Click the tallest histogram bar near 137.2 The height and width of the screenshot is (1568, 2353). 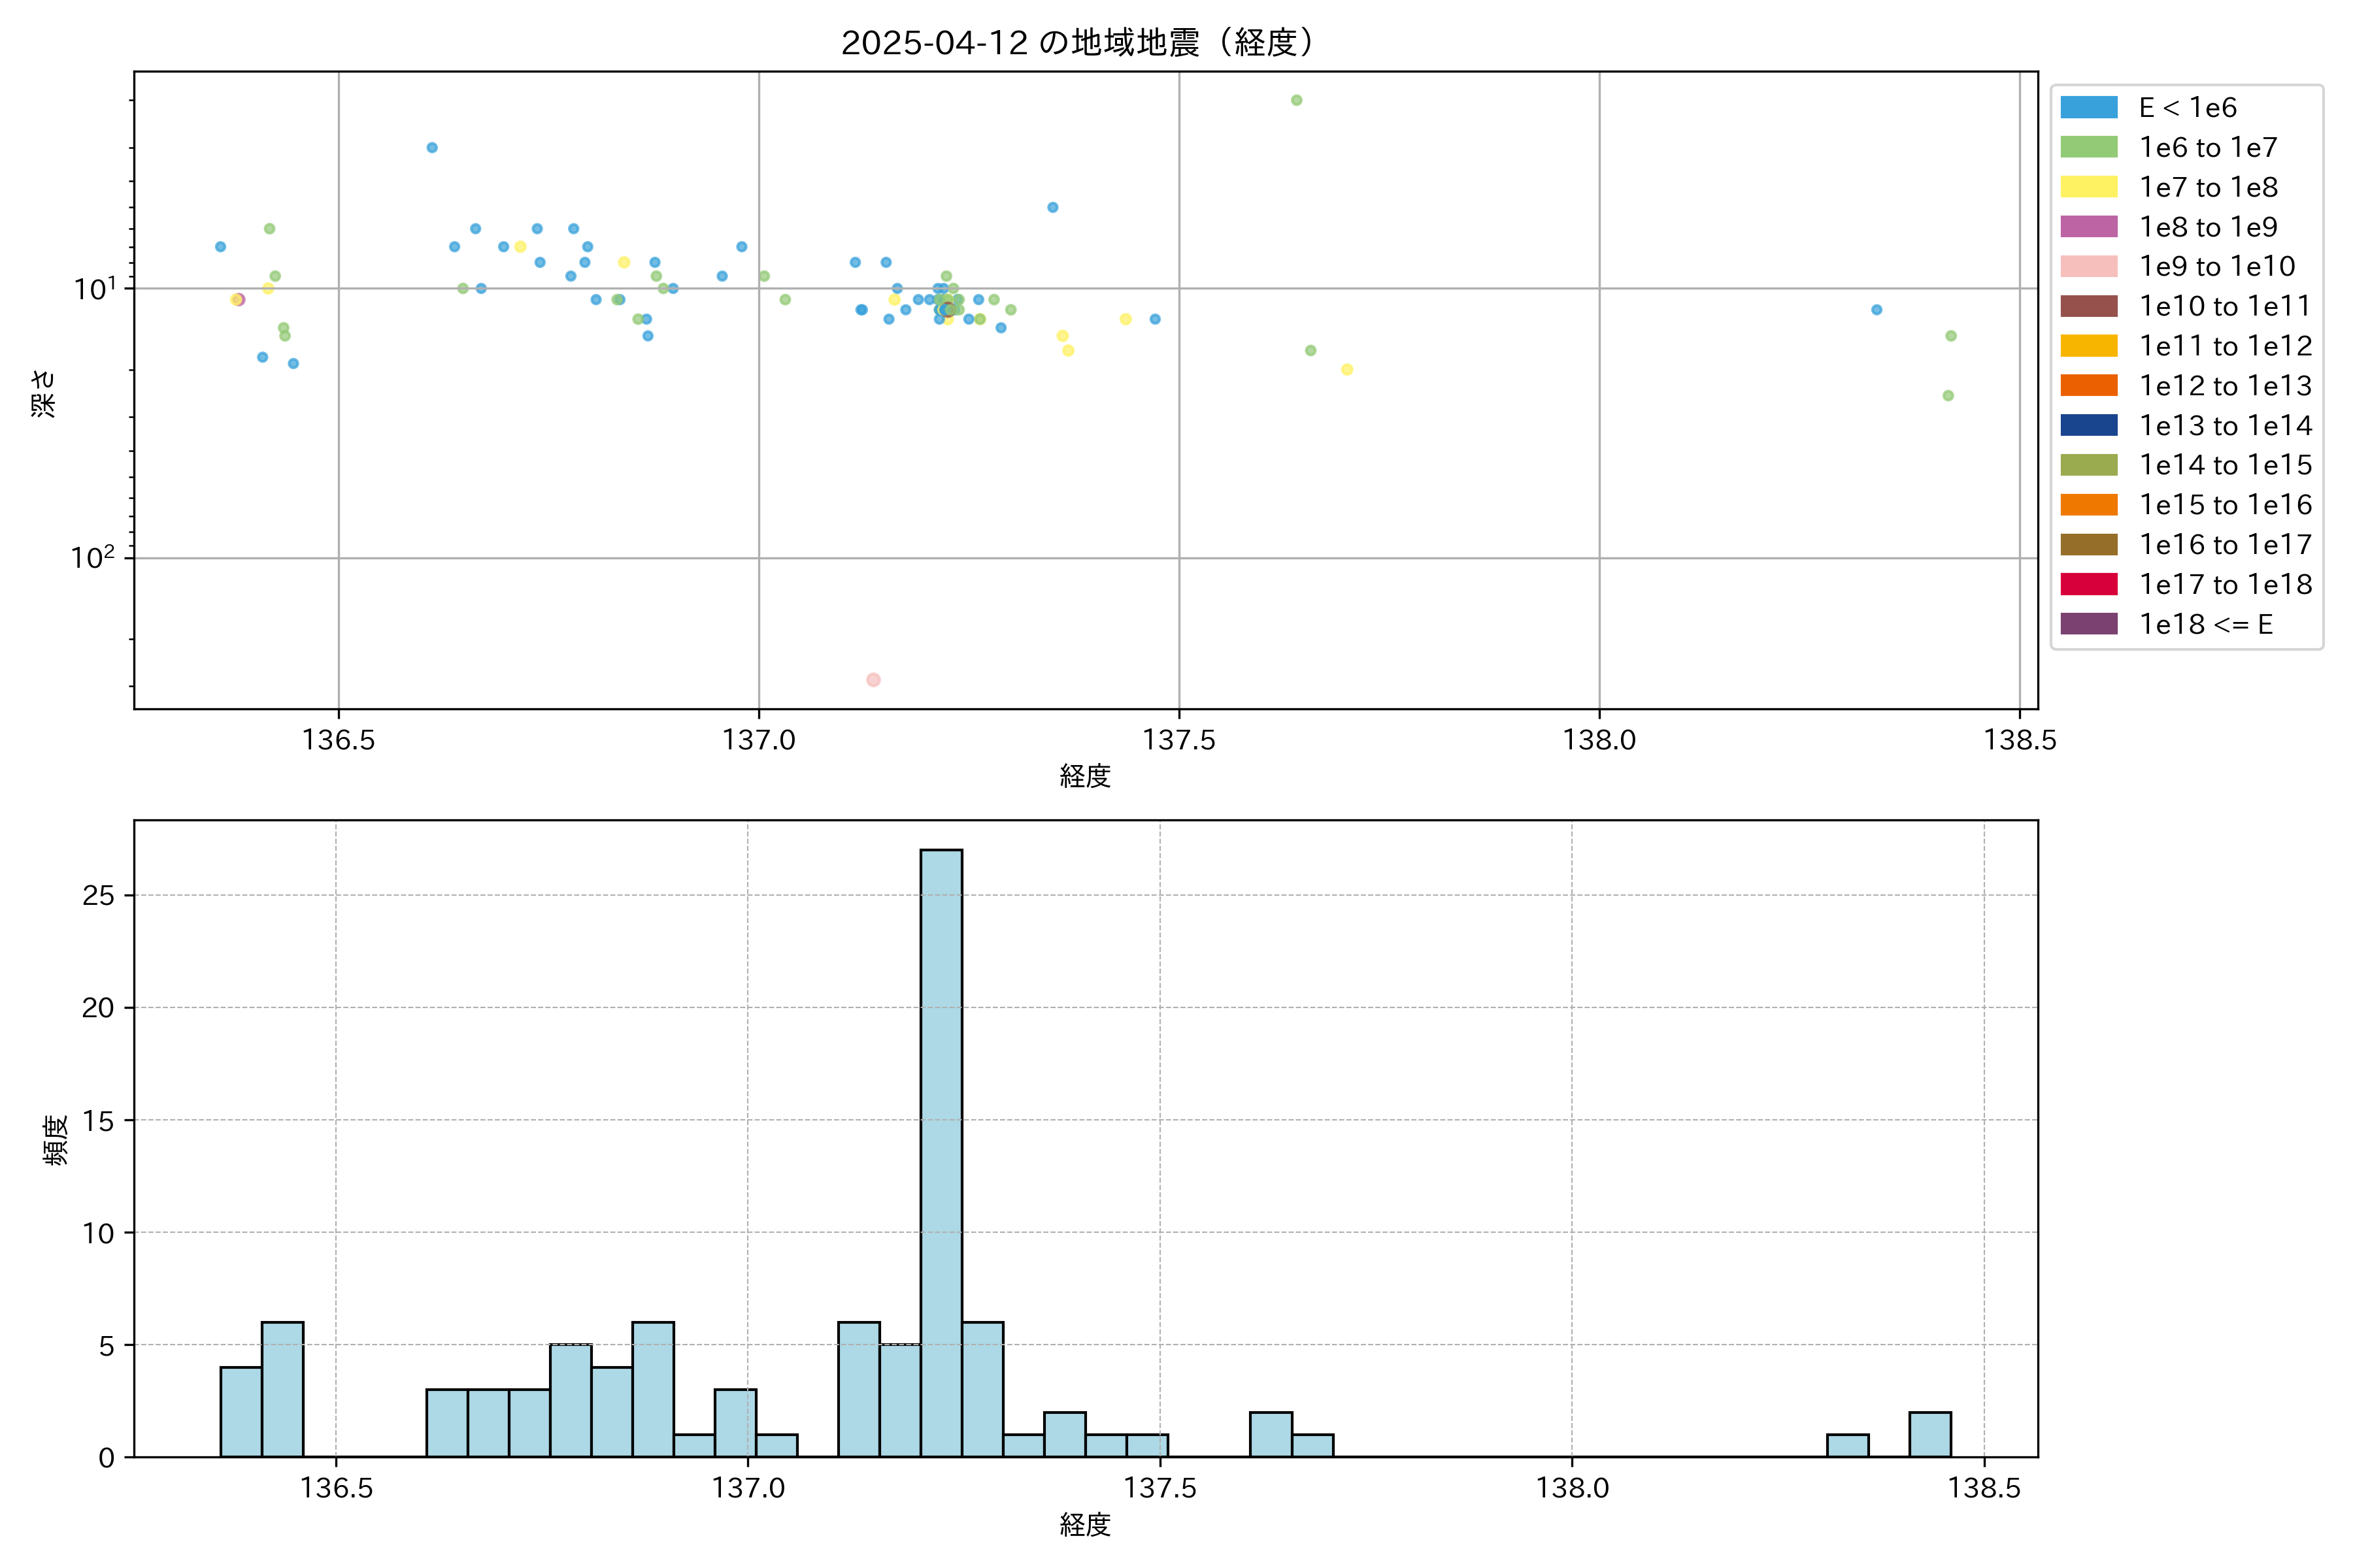pyautogui.click(x=941, y=1150)
